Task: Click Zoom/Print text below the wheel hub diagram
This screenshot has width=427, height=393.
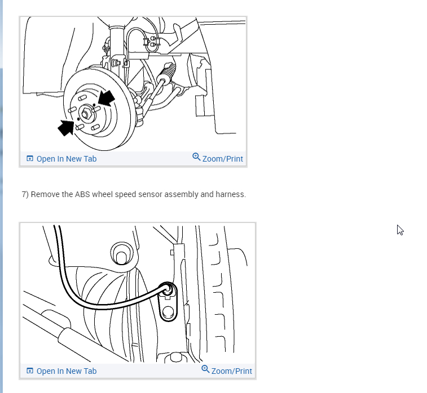Action: 222,159
